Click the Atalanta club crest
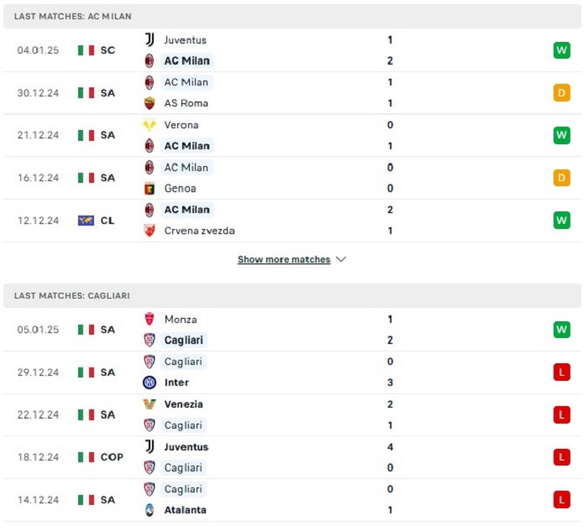The height and width of the screenshot is (531, 588). pyautogui.click(x=150, y=510)
